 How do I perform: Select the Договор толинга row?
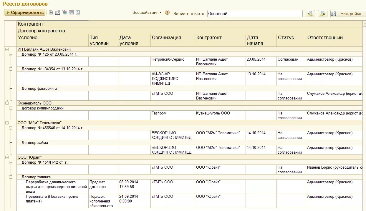pyautogui.click(x=190, y=177)
